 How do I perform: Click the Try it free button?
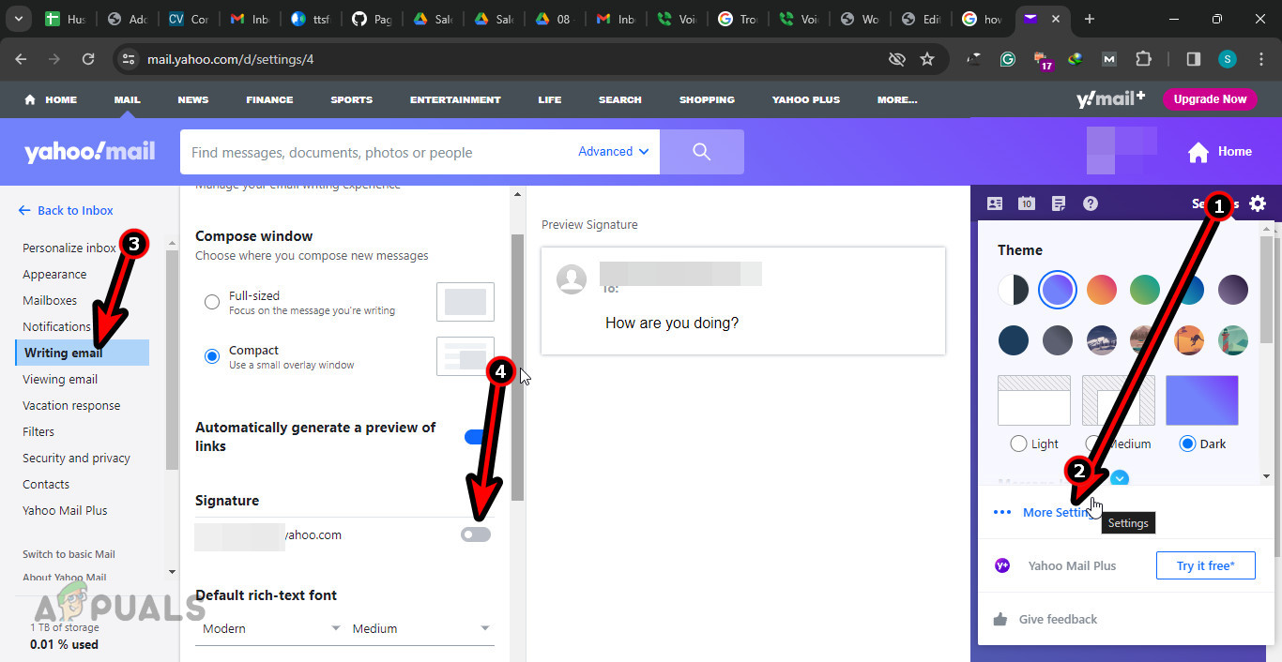(1205, 564)
